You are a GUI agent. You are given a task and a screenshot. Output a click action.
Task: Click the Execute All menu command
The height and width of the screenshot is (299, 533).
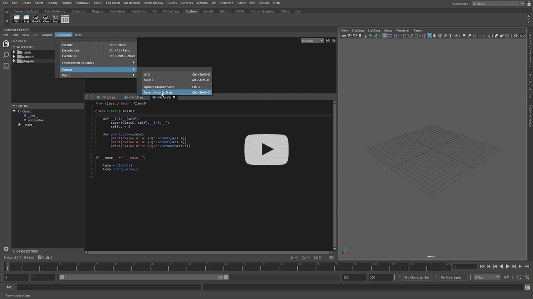coord(70,56)
